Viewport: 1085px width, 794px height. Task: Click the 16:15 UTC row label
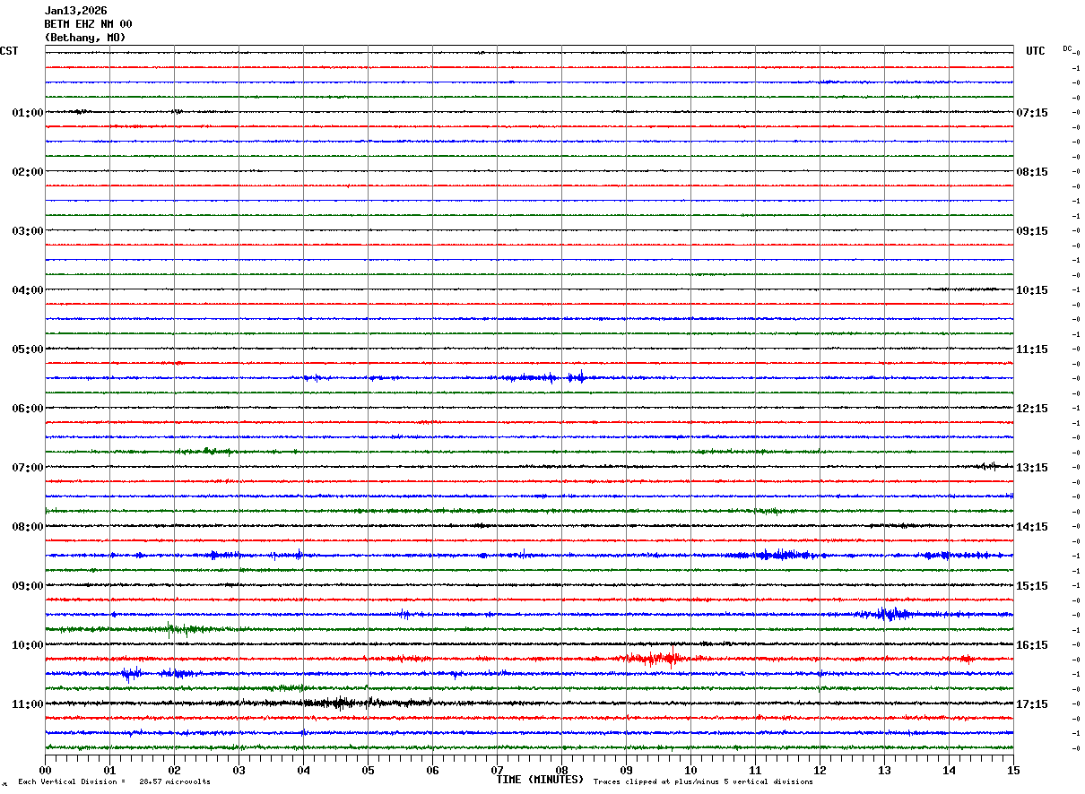pyautogui.click(x=1032, y=645)
